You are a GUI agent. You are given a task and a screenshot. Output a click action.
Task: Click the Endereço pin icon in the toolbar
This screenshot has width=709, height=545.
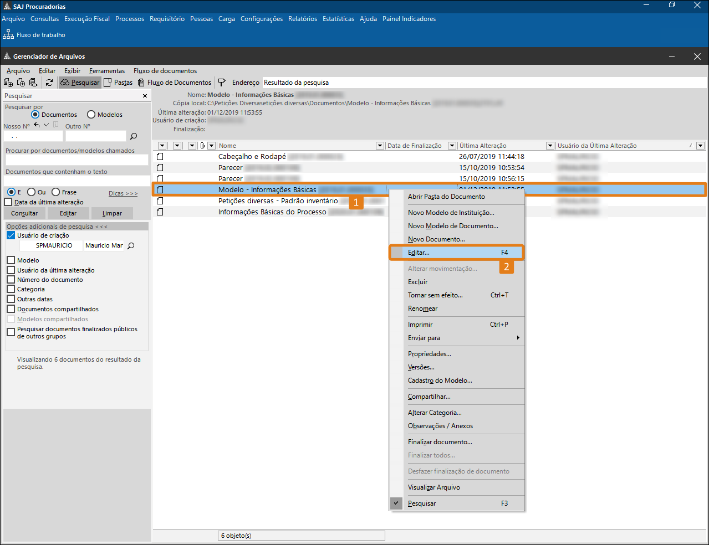(x=222, y=83)
